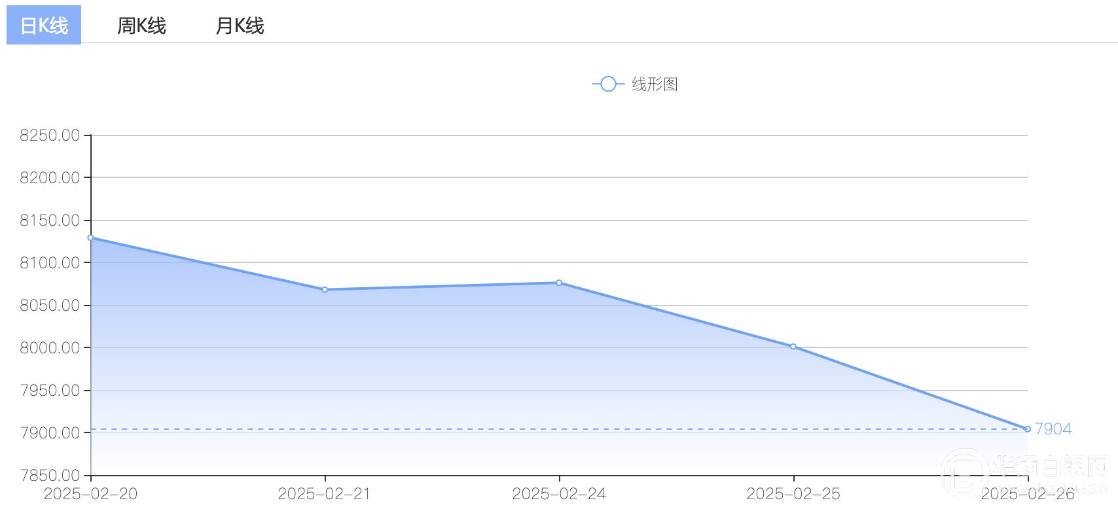Toggle the 线形图 legend circle icon

[x=608, y=84]
